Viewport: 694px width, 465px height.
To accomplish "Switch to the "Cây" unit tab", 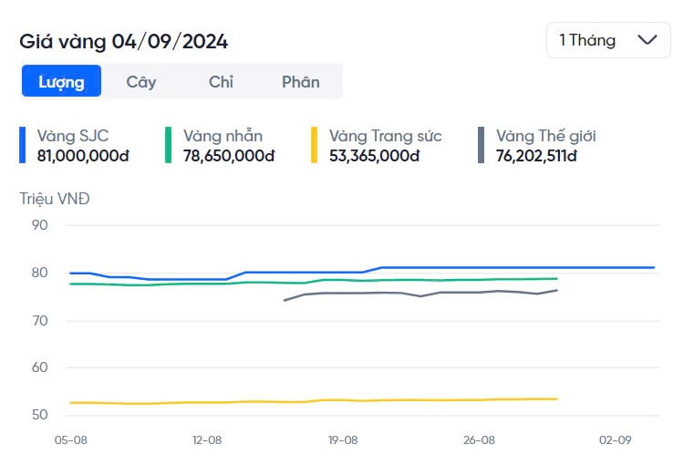I will point(141,81).
